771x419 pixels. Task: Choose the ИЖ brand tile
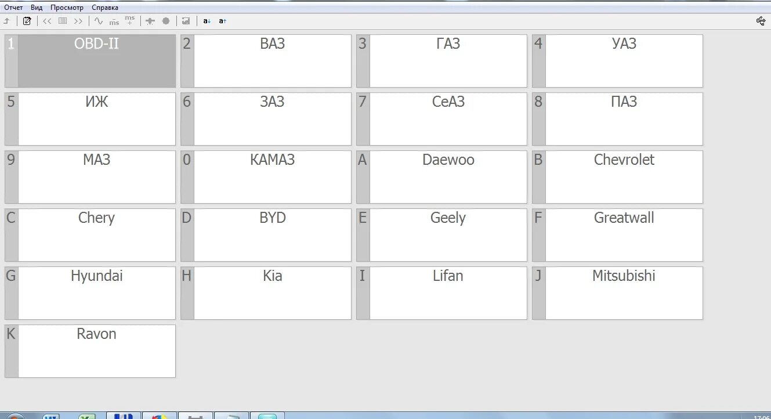pyautogui.click(x=90, y=119)
